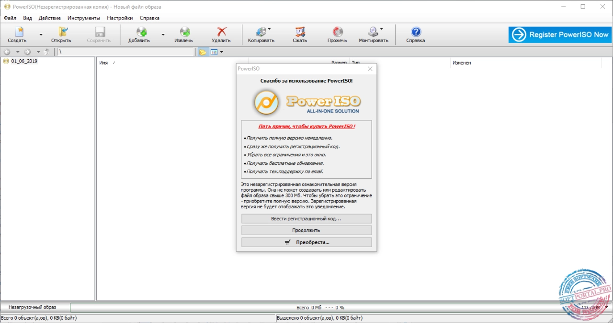The width and height of the screenshot is (613, 323).
Task: Click the Приобрести button
Action: tap(306, 242)
